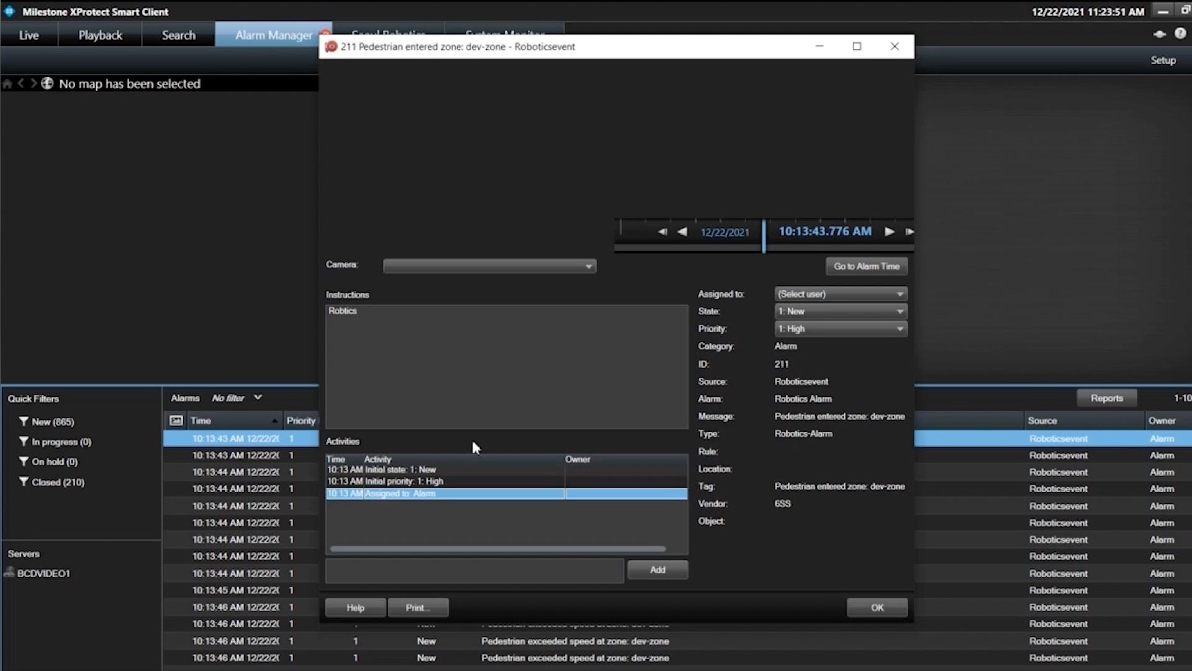Click the red alarm icon in dialog title

pos(331,47)
